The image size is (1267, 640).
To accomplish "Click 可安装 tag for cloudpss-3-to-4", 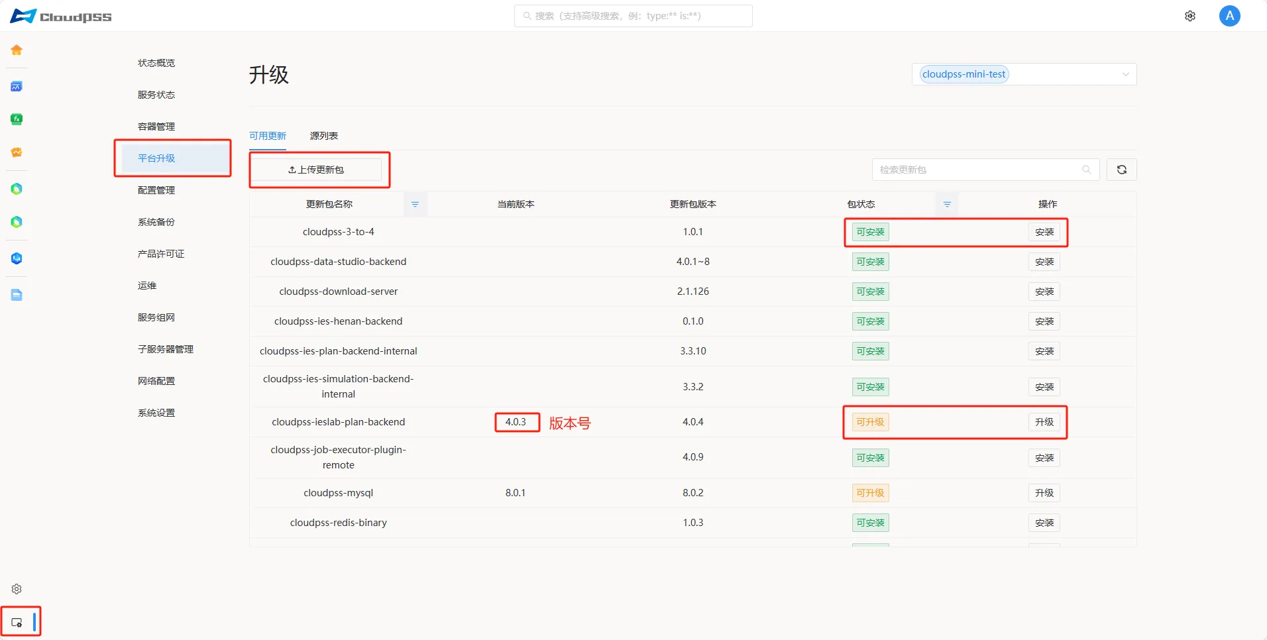I will coord(870,232).
